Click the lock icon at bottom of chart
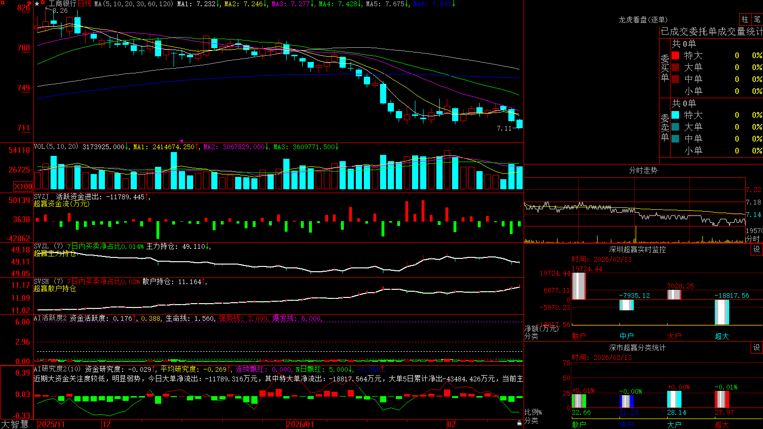The width and height of the screenshot is (763, 429). point(519,423)
